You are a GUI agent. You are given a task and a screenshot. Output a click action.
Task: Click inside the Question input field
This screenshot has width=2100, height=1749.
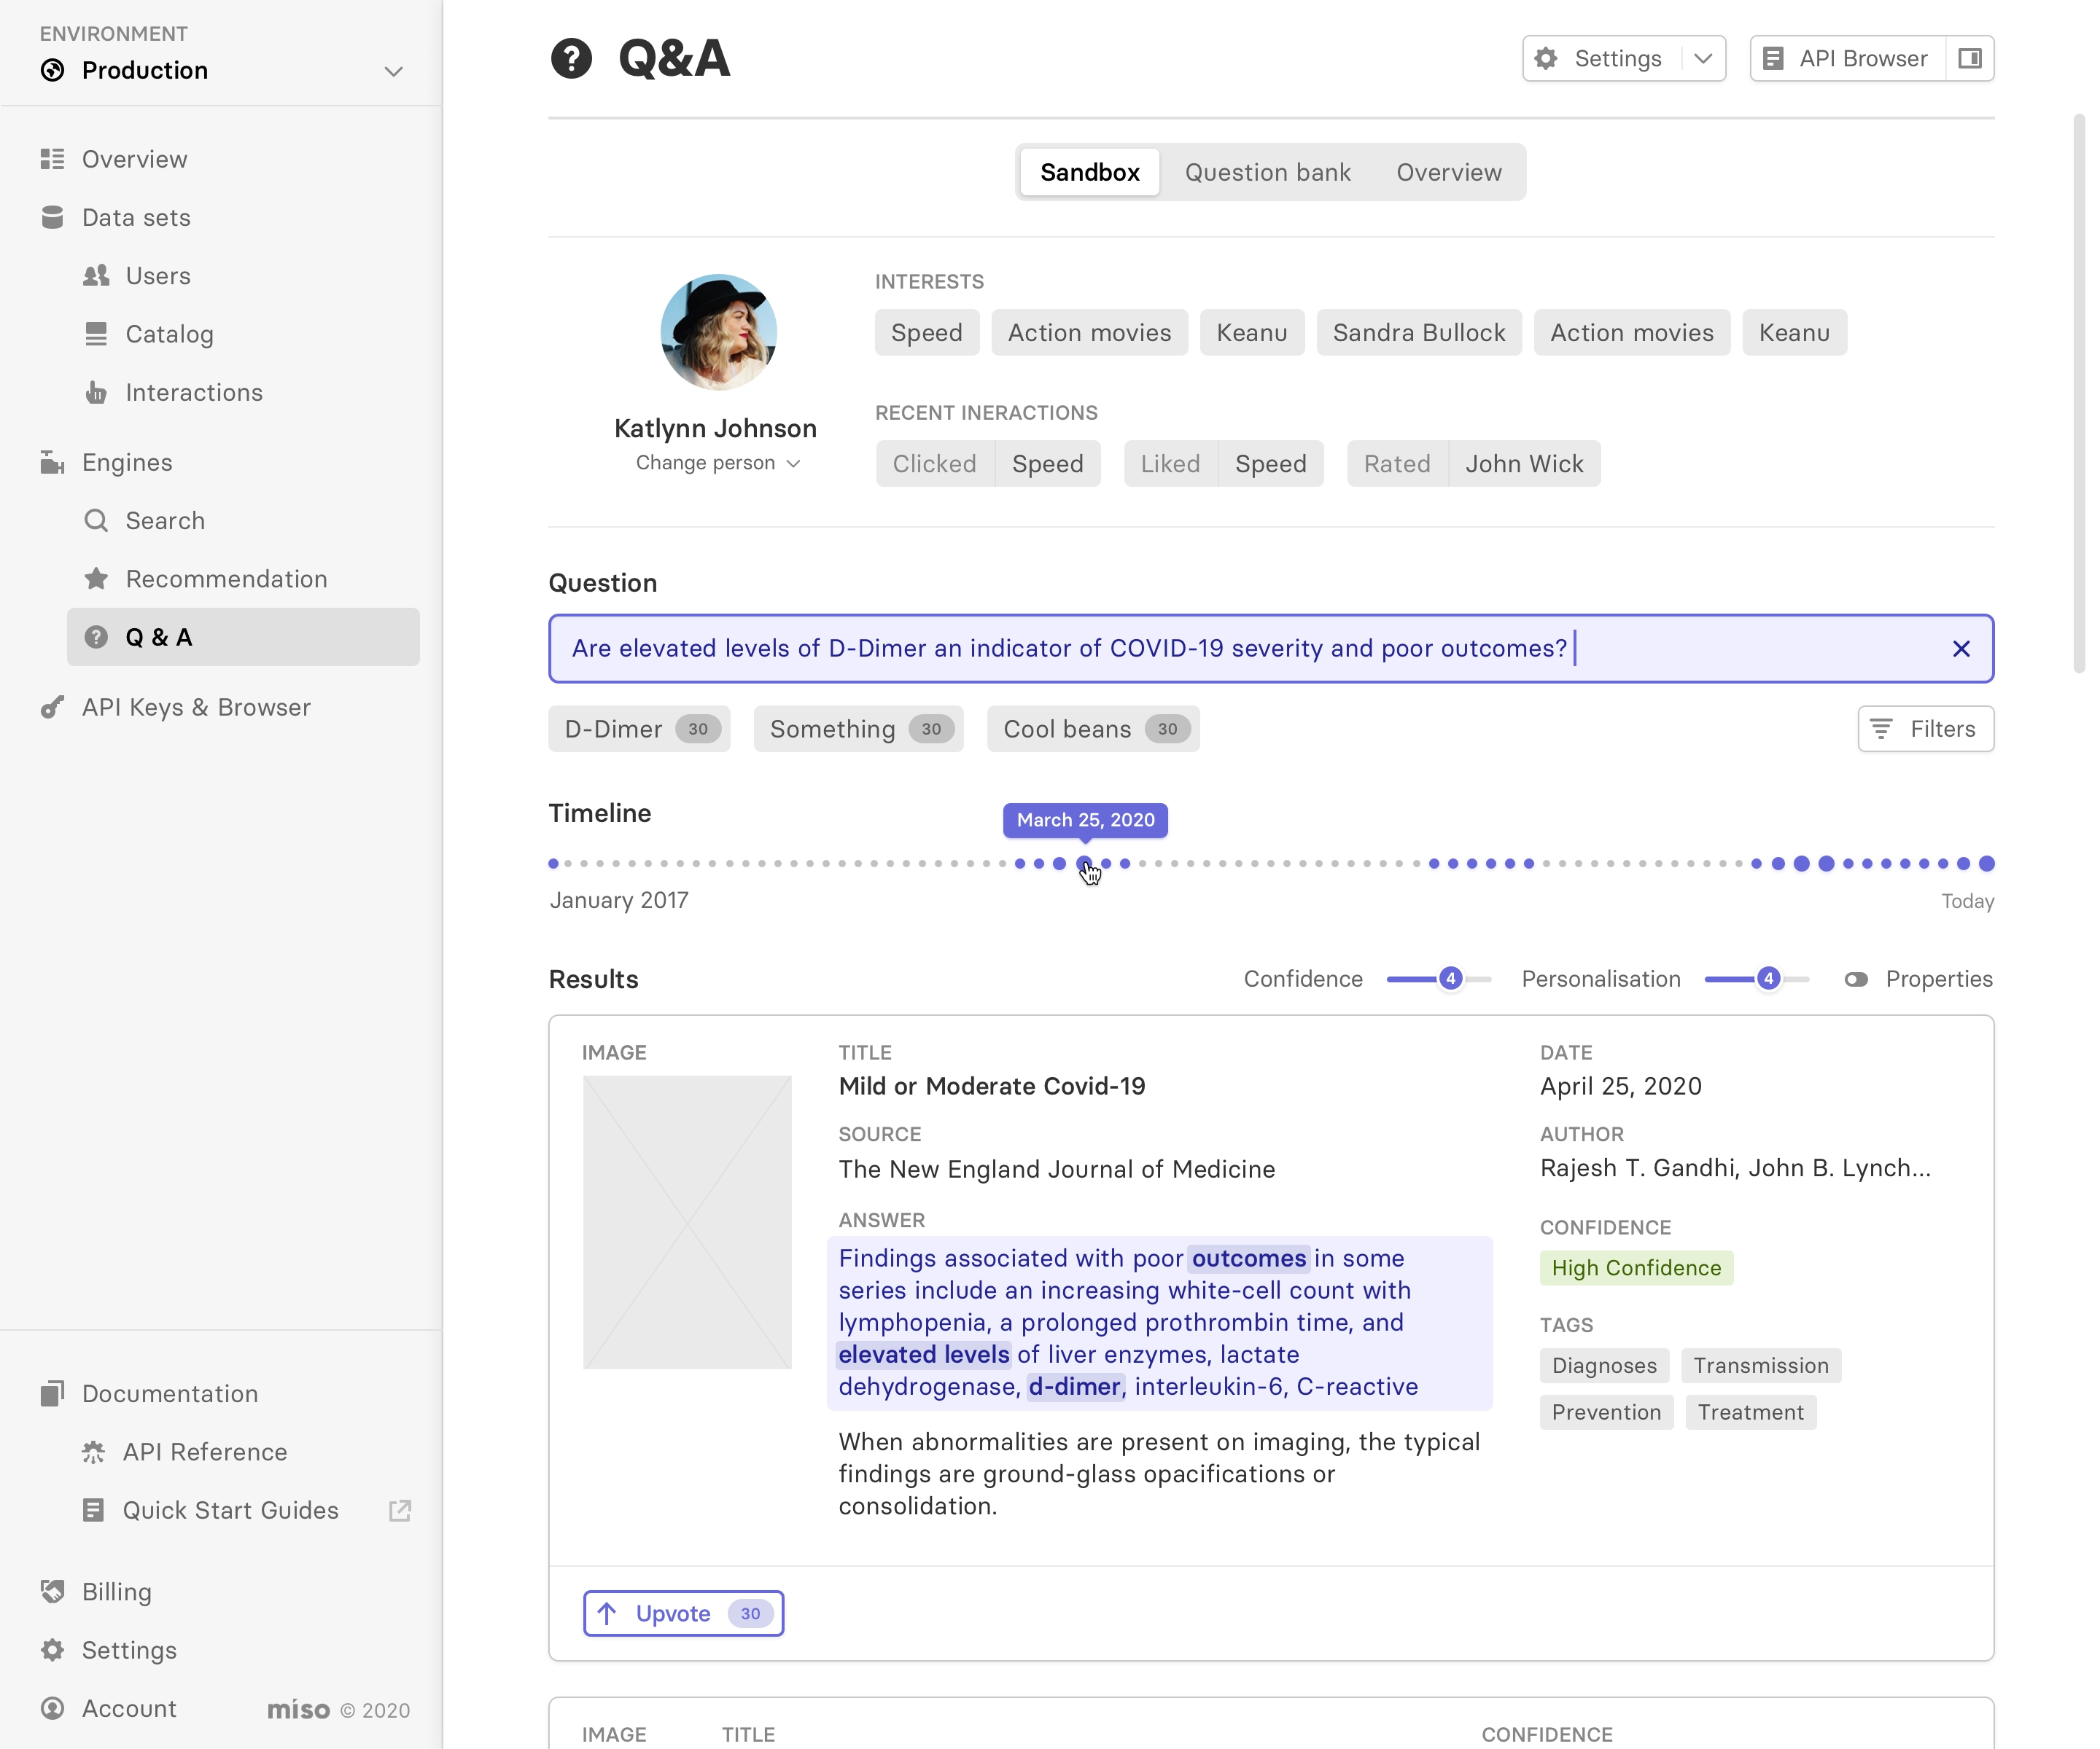[x=1271, y=649]
